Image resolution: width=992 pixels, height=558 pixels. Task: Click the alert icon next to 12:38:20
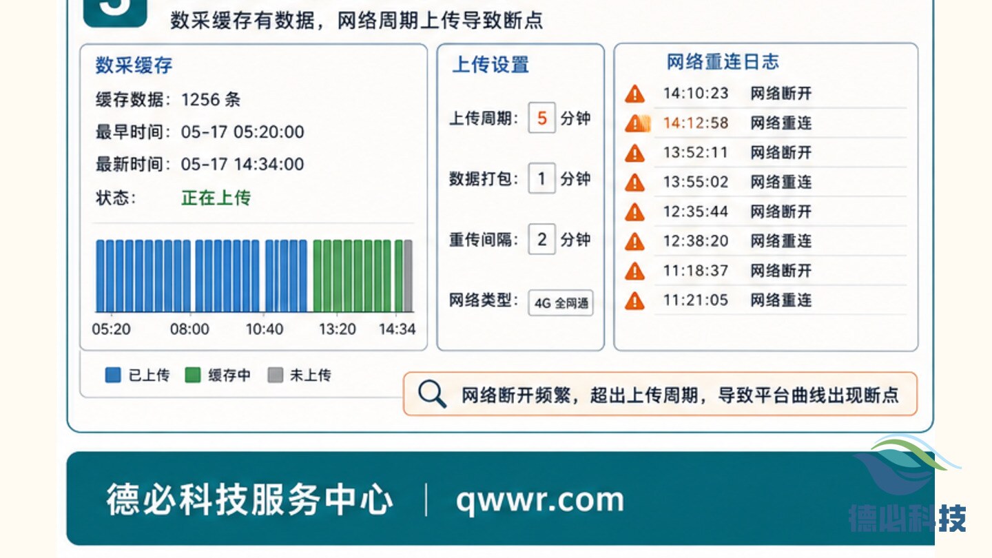click(634, 242)
